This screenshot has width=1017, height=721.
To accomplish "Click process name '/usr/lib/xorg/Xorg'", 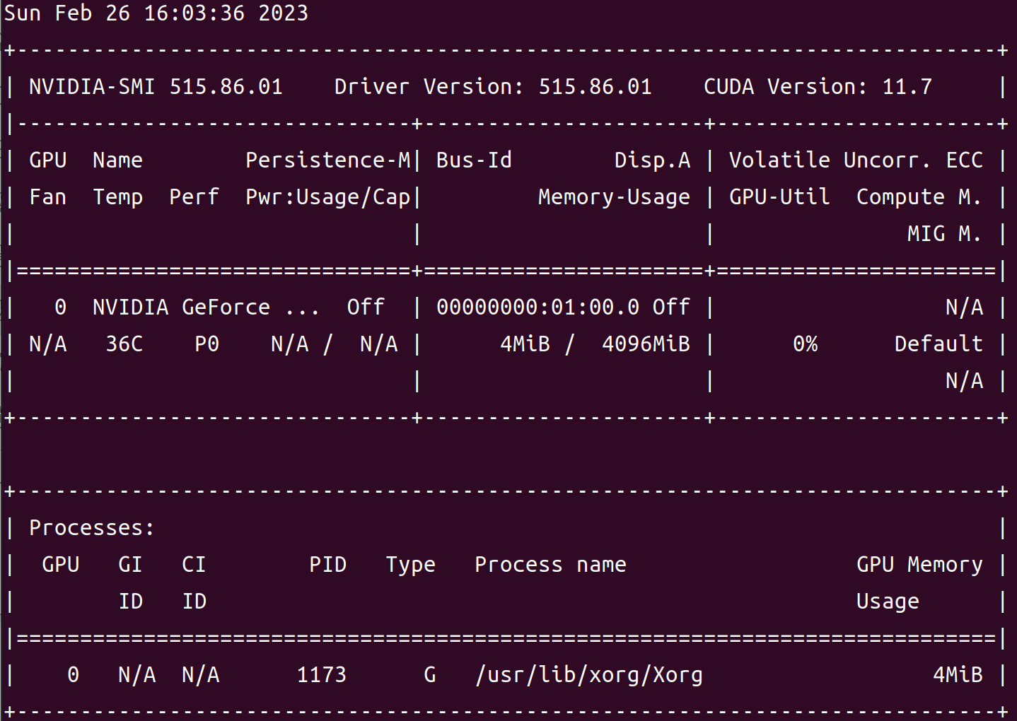I will point(588,675).
